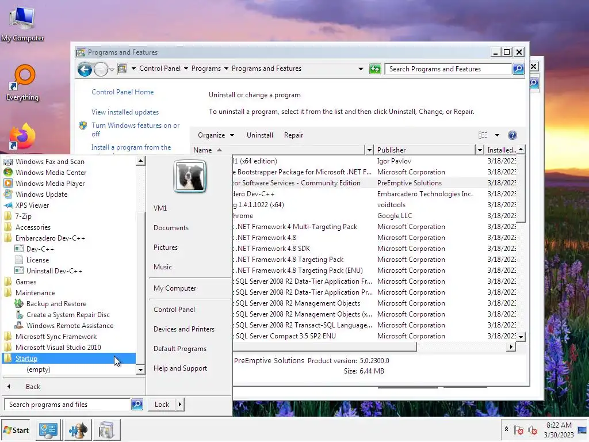This screenshot has width=589, height=442.
Task: Open My Computer desktop icon
Action: click(22, 23)
